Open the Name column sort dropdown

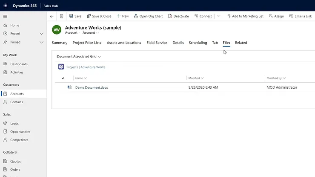coord(85,78)
